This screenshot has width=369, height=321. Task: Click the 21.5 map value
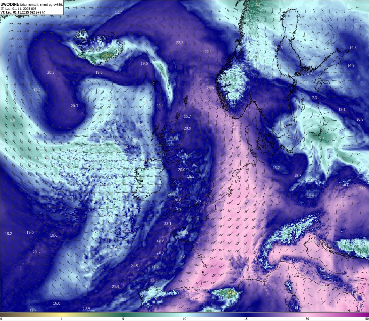click(x=134, y=266)
